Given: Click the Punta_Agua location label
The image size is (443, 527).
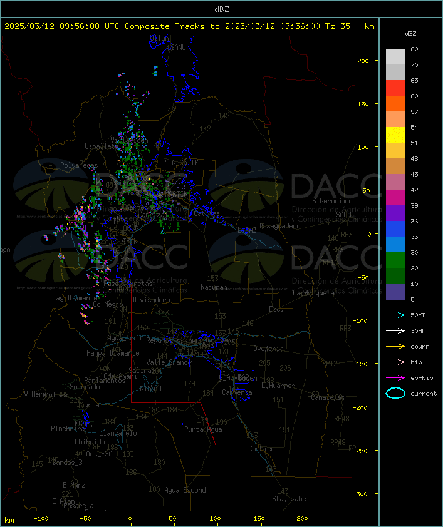Looking at the screenshot, I should coord(203,429).
